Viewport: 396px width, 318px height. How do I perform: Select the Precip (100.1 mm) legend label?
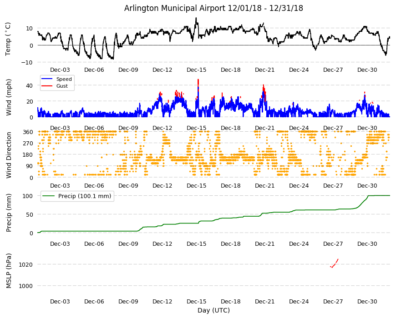(85, 196)
